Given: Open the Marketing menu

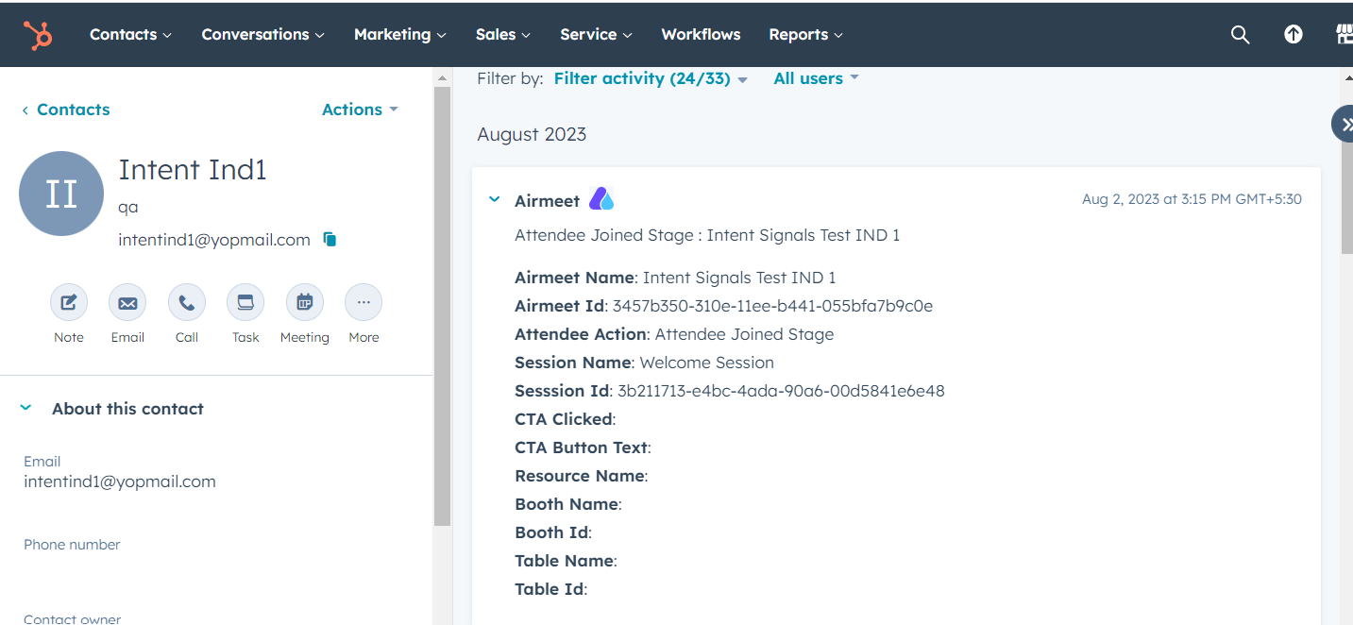Looking at the screenshot, I should tap(399, 35).
